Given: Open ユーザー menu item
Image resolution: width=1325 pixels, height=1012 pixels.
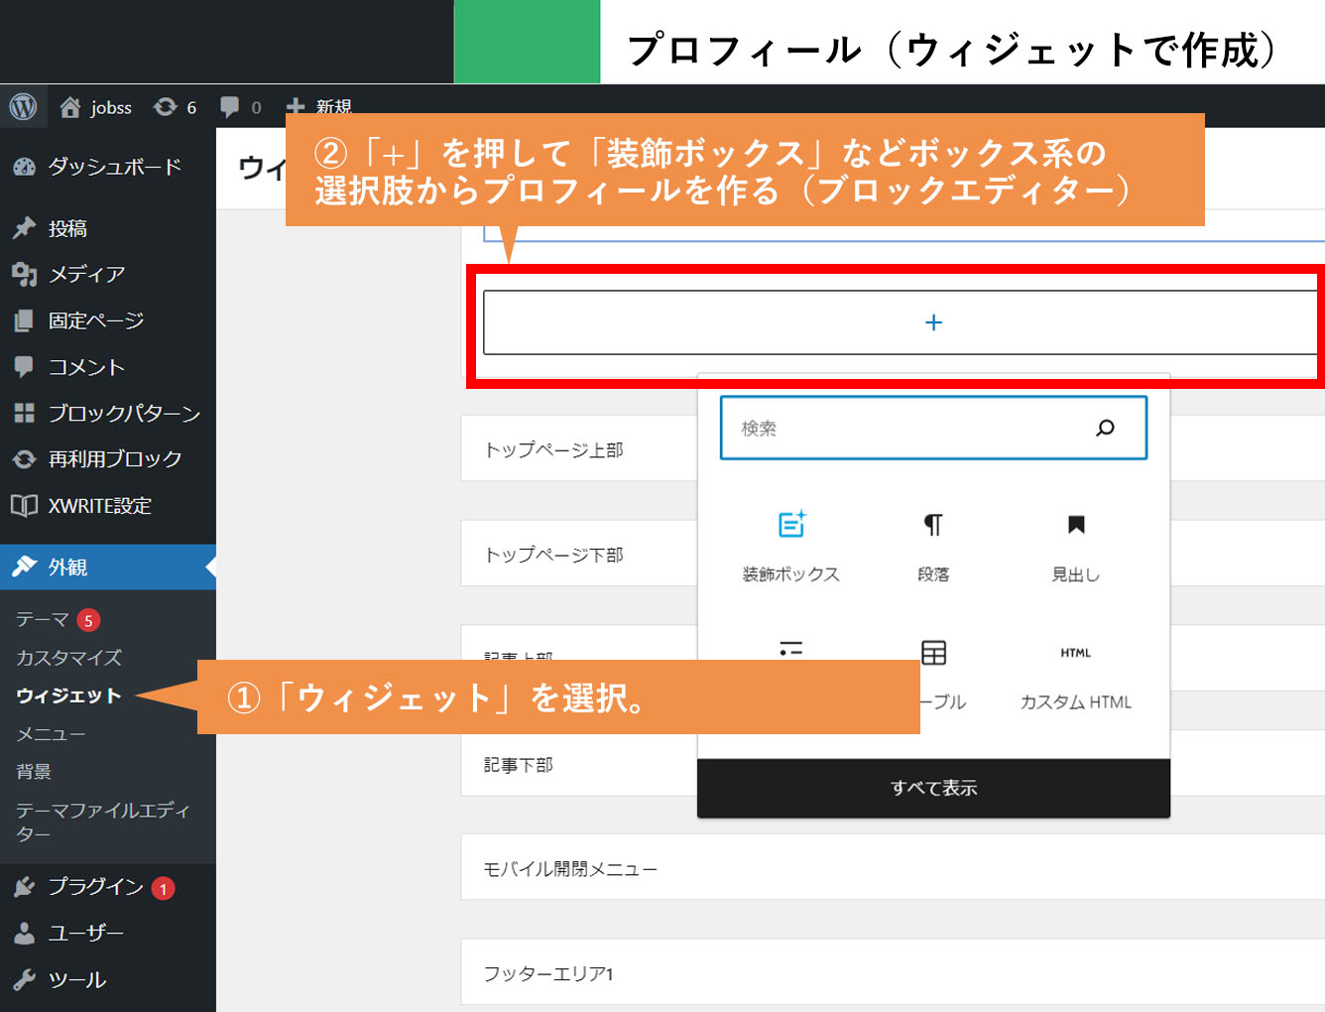Looking at the screenshot, I should pyautogui.click(x=108, y=933).
